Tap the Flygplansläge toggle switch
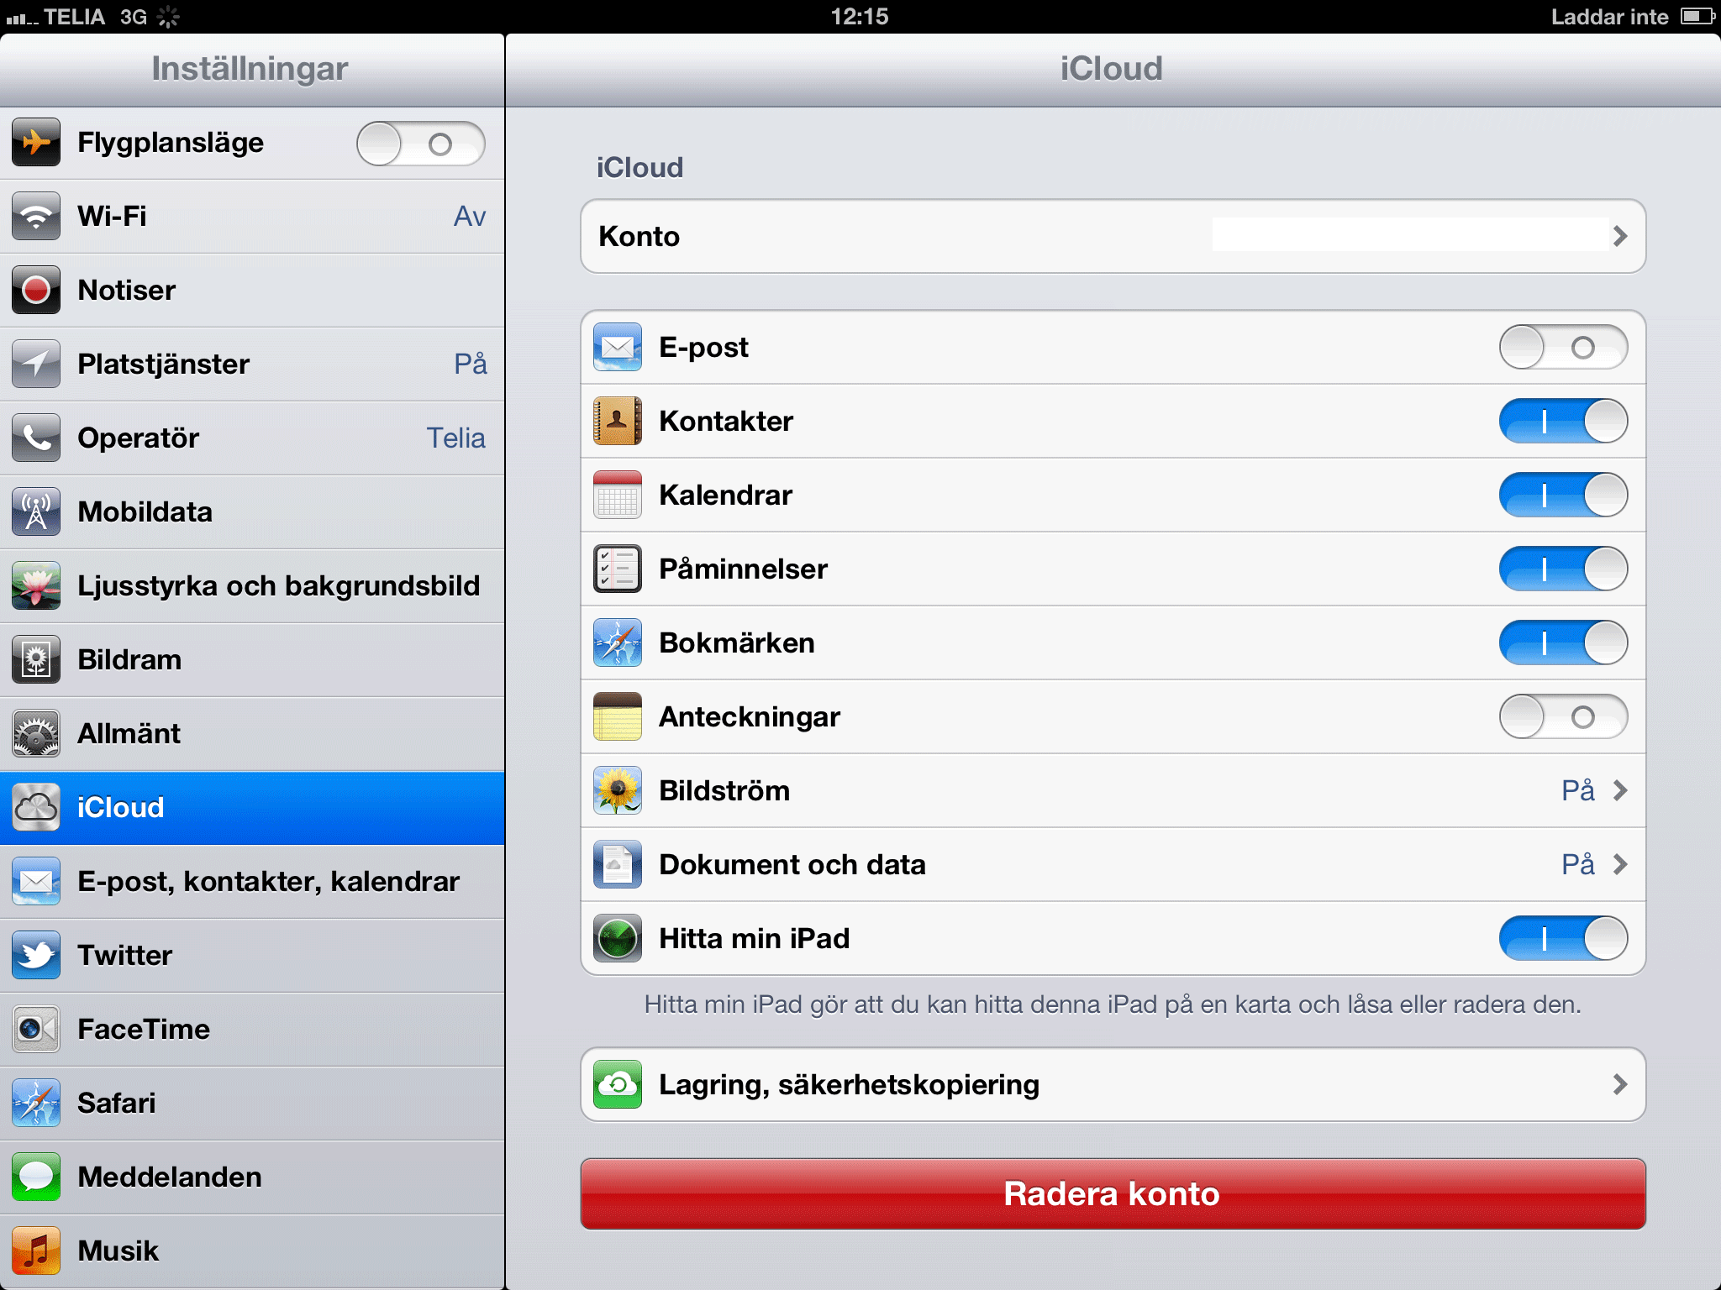This screenshot has width=1721, height=1290. [420, 141]
